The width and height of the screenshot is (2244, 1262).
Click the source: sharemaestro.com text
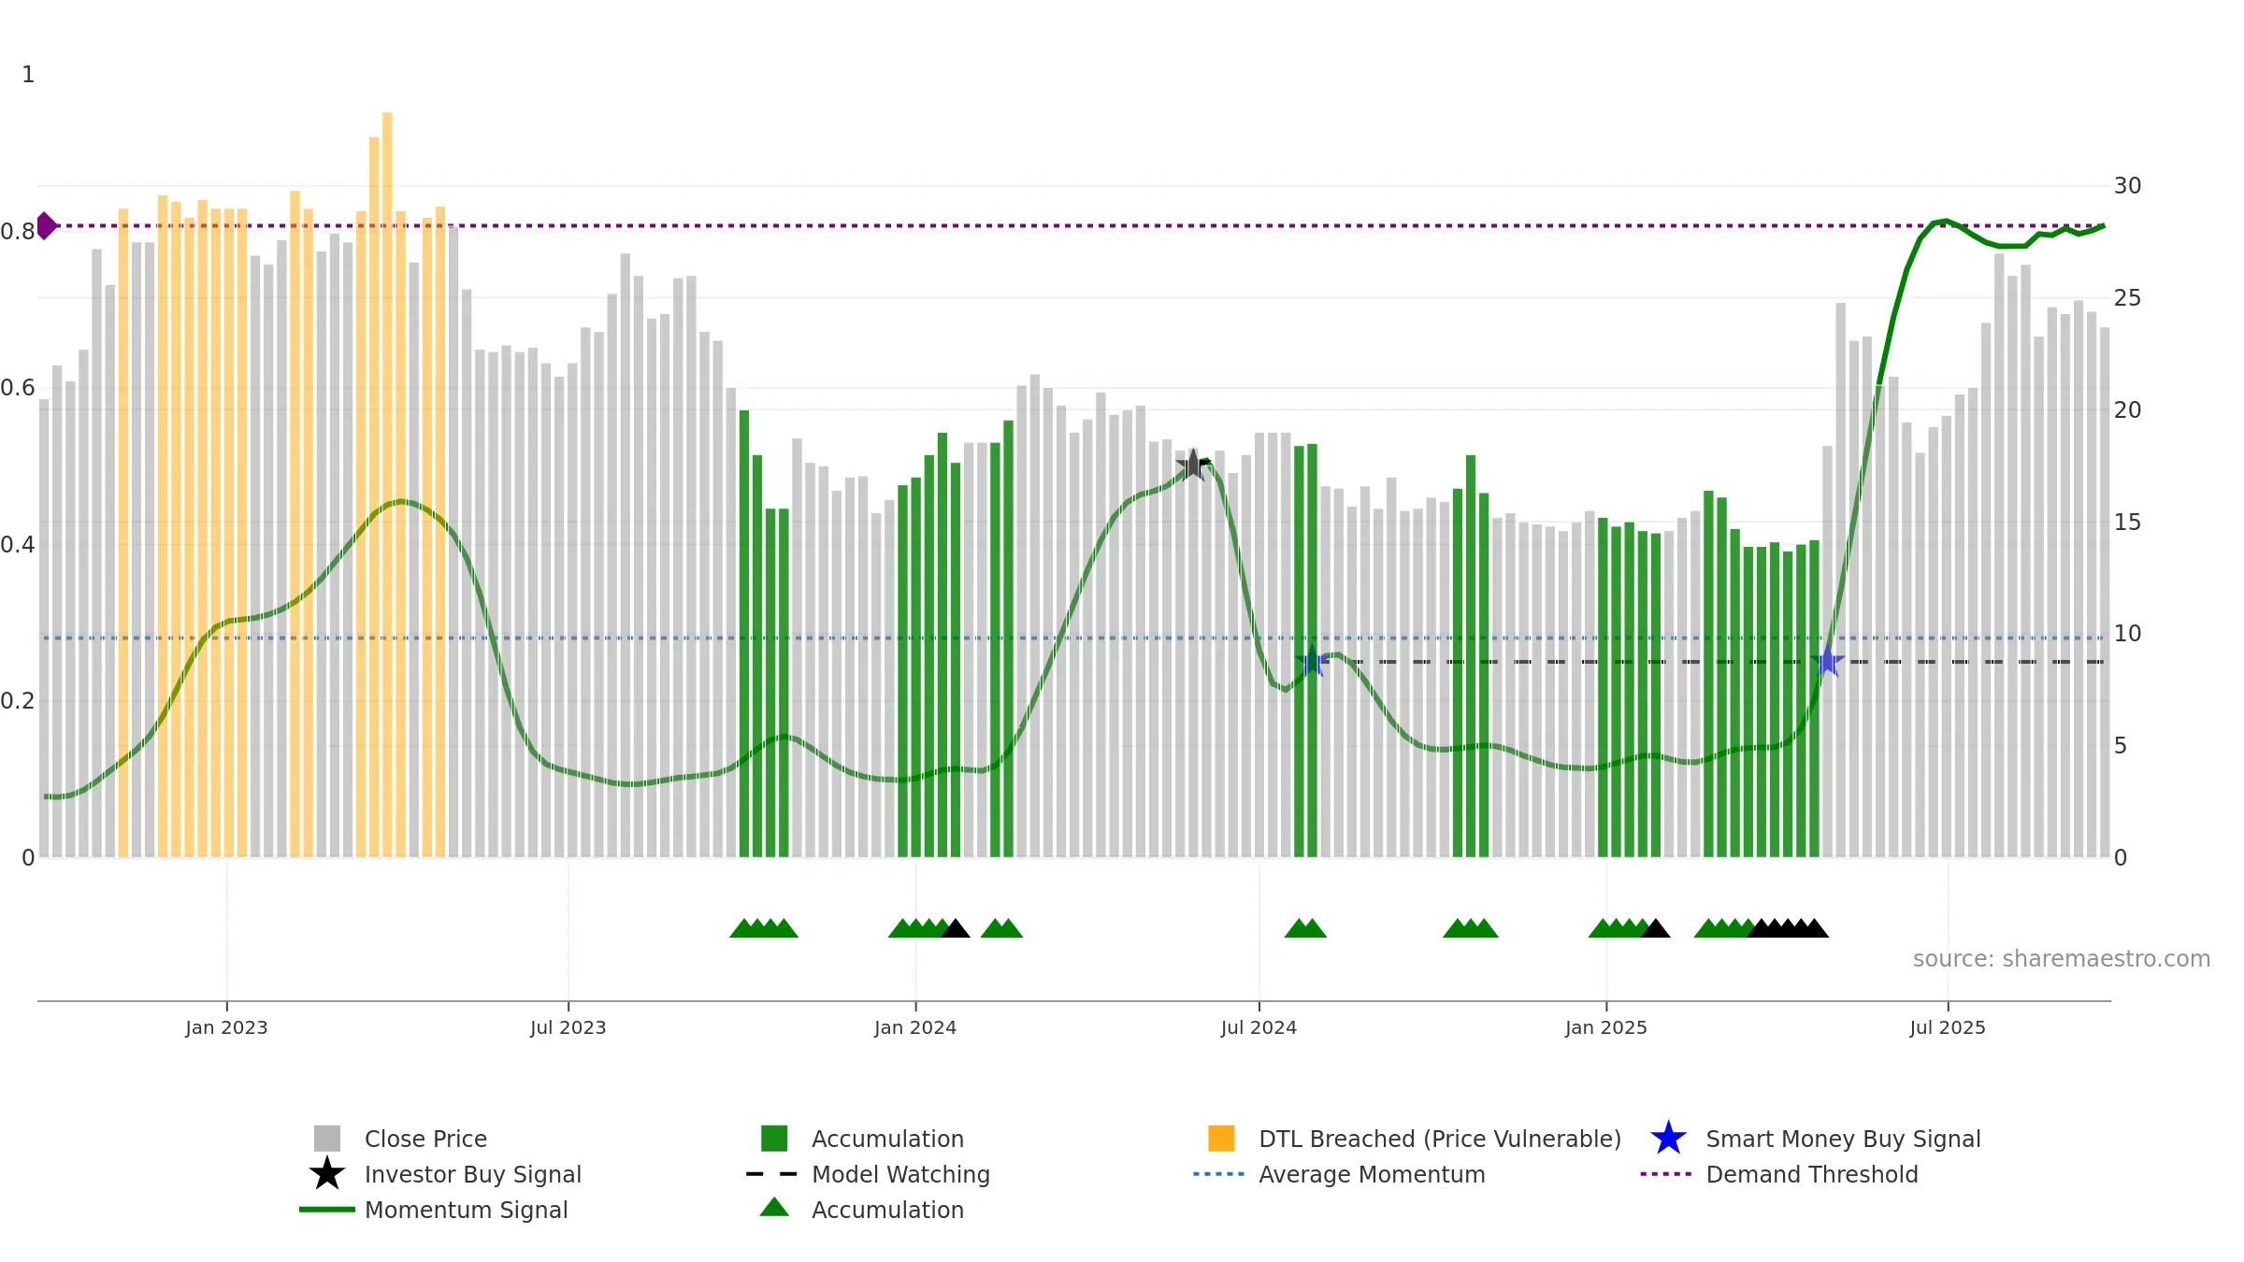[2062, 959]
